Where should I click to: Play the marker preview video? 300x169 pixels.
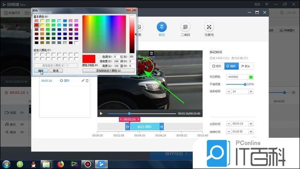101,113
